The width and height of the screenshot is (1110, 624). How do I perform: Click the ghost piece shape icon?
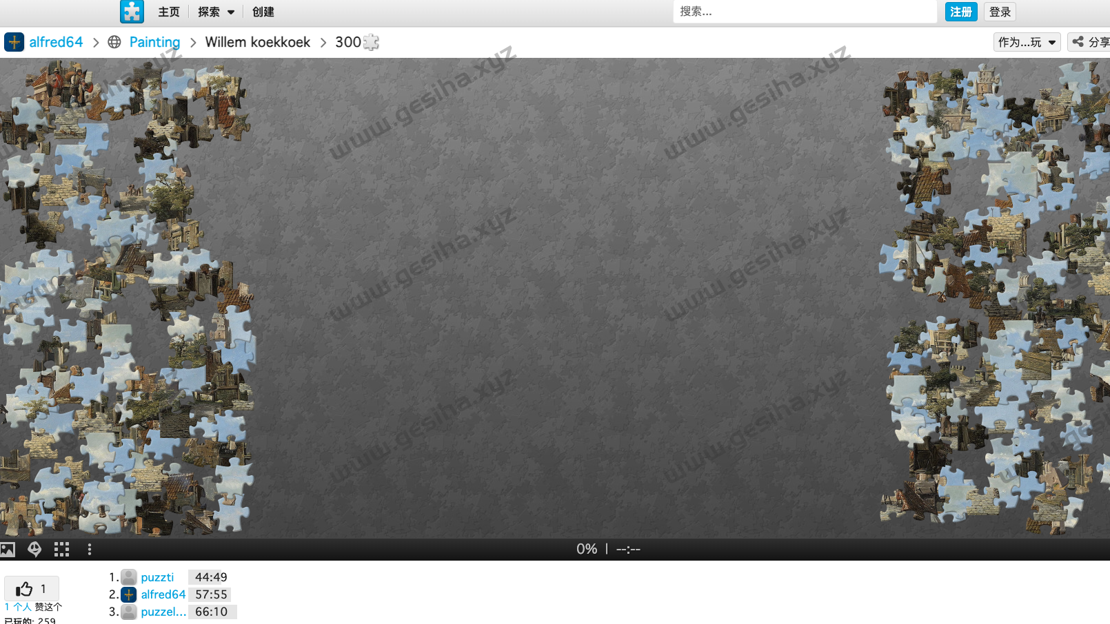click(34, 549)
